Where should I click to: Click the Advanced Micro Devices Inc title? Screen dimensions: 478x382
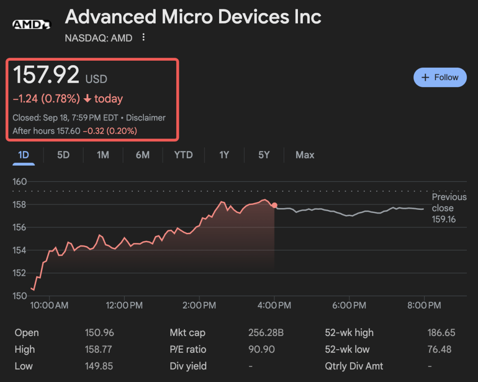(x=193, y=17)
